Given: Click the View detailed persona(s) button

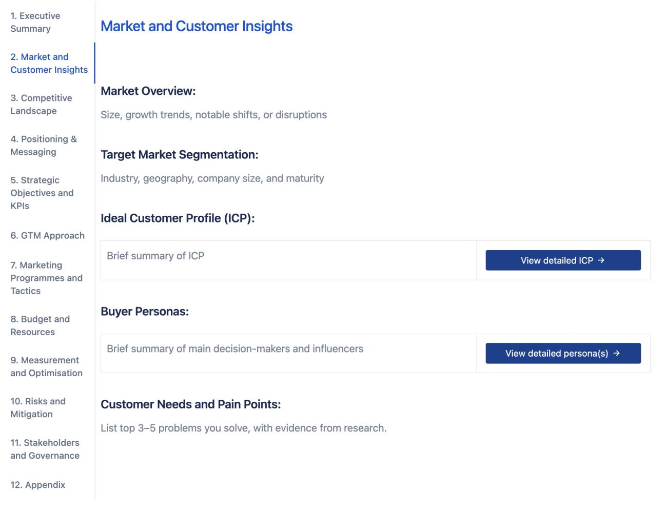Looking at the screenshot, I should [563, 353].
